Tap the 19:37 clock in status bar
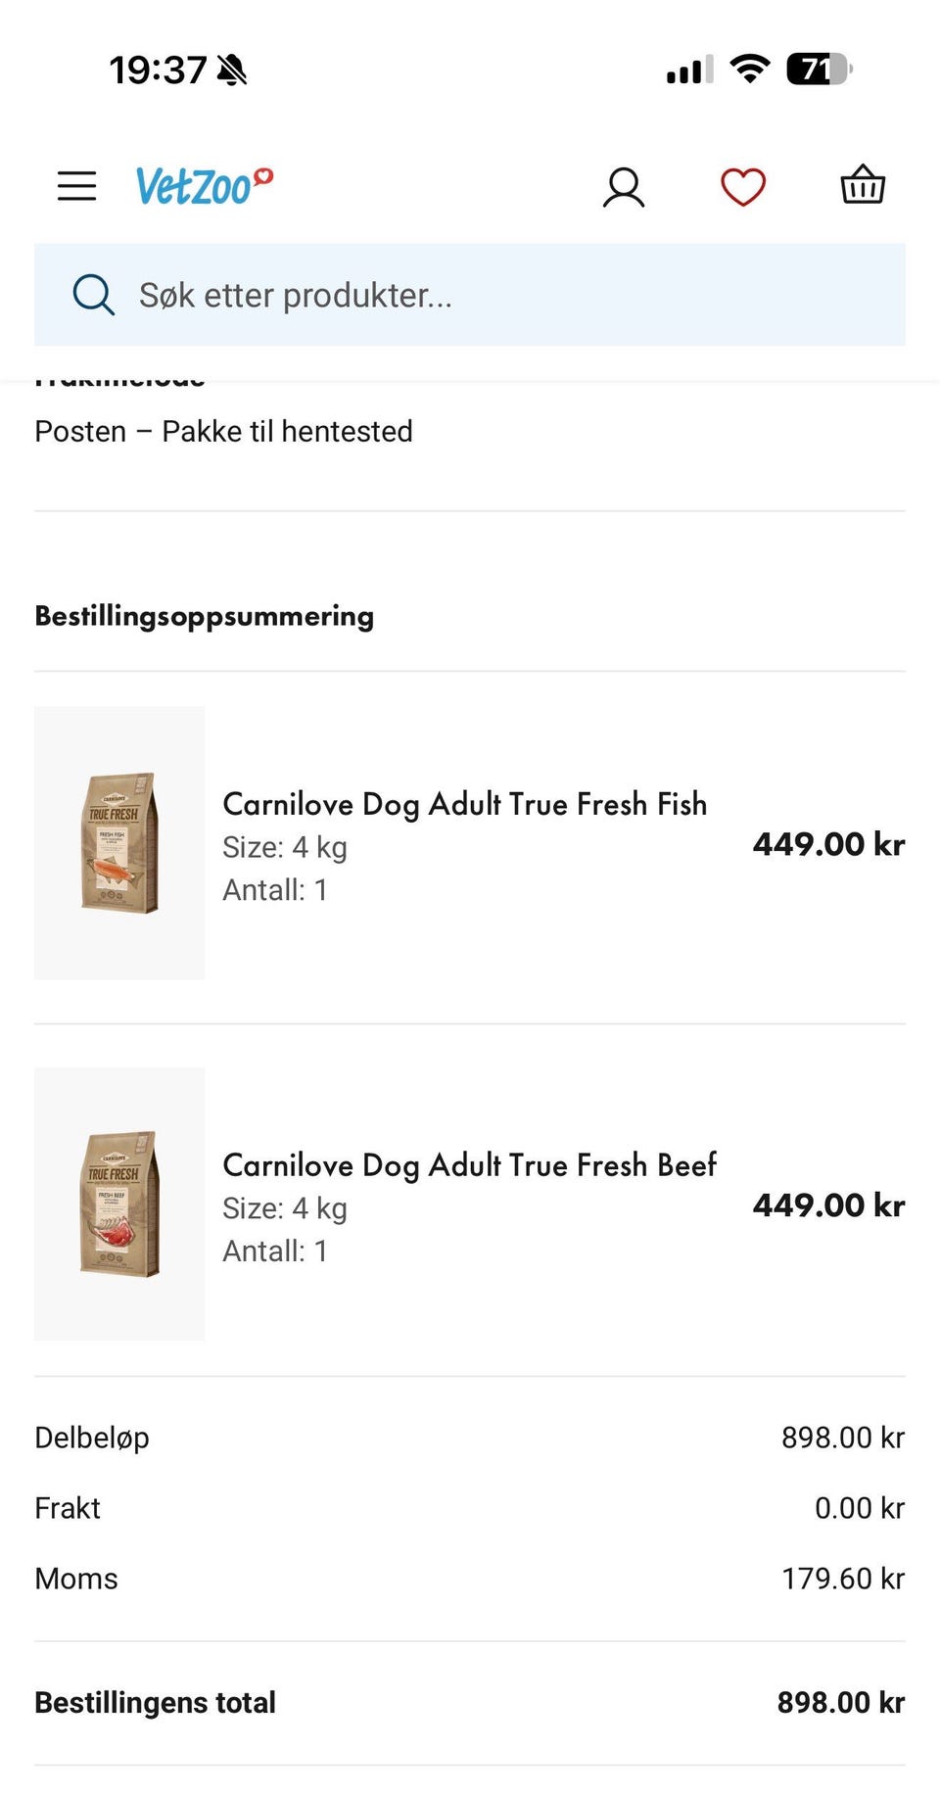This screenshot has width=940, height=1794. pos(157,71)
